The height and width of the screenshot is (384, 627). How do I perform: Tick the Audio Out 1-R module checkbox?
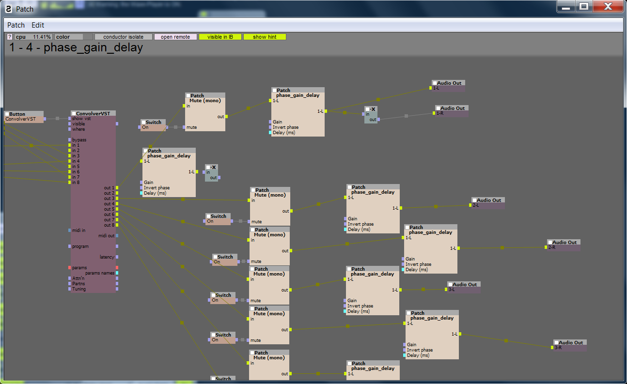pyautogui.click(x=438, y=108)
